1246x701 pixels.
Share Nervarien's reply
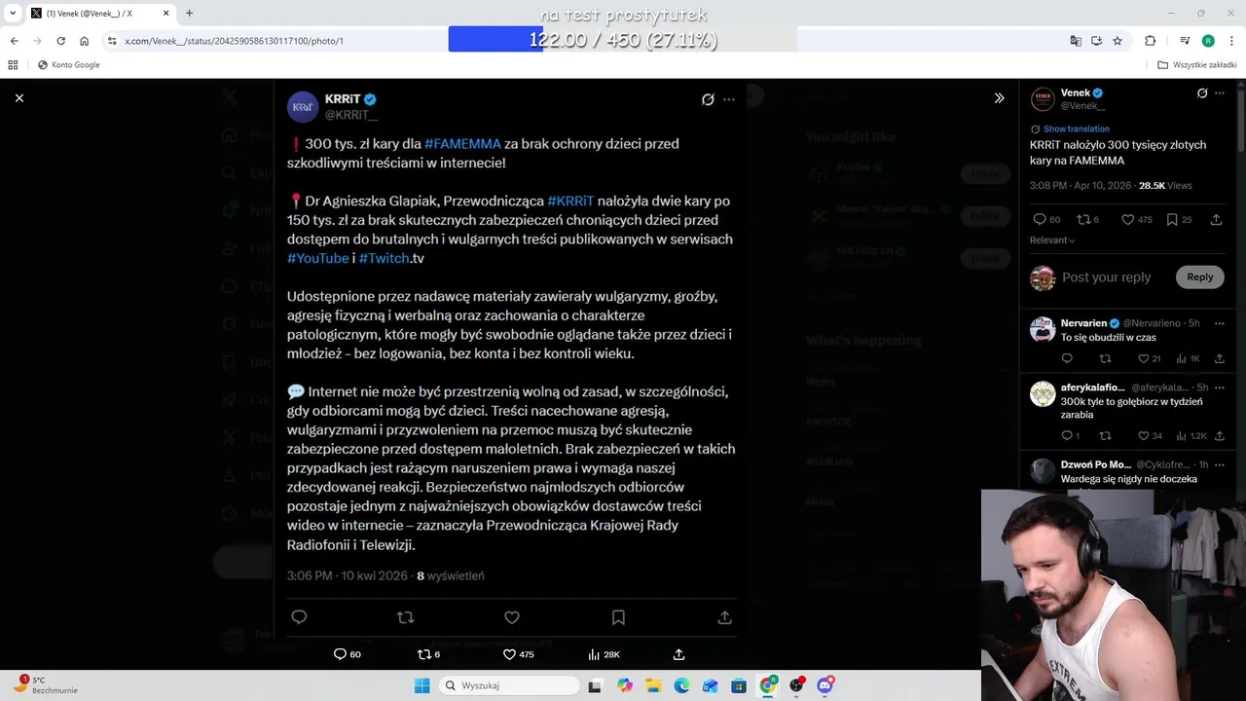click(1219, 359)
